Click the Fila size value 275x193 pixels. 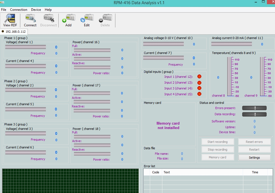182,159
